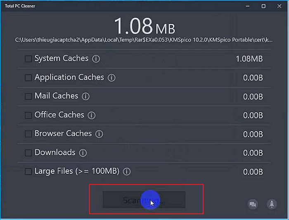Show info for Mail Caches
289x220 pixels.
85,96
